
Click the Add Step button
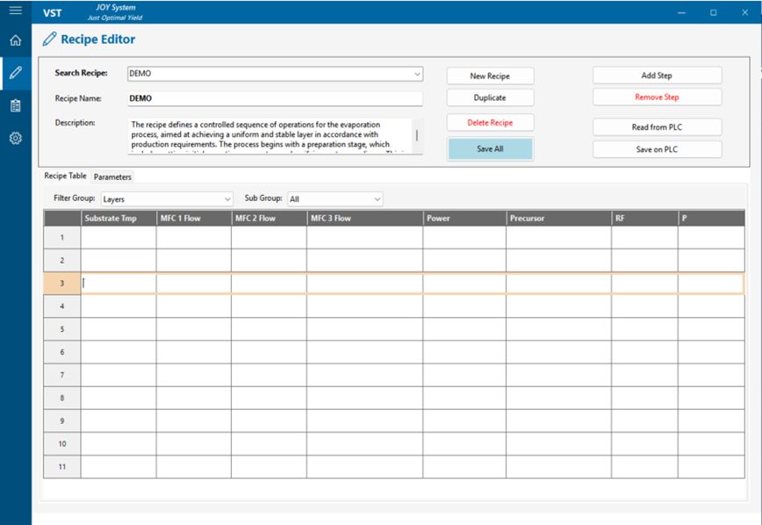coord(657,76)
